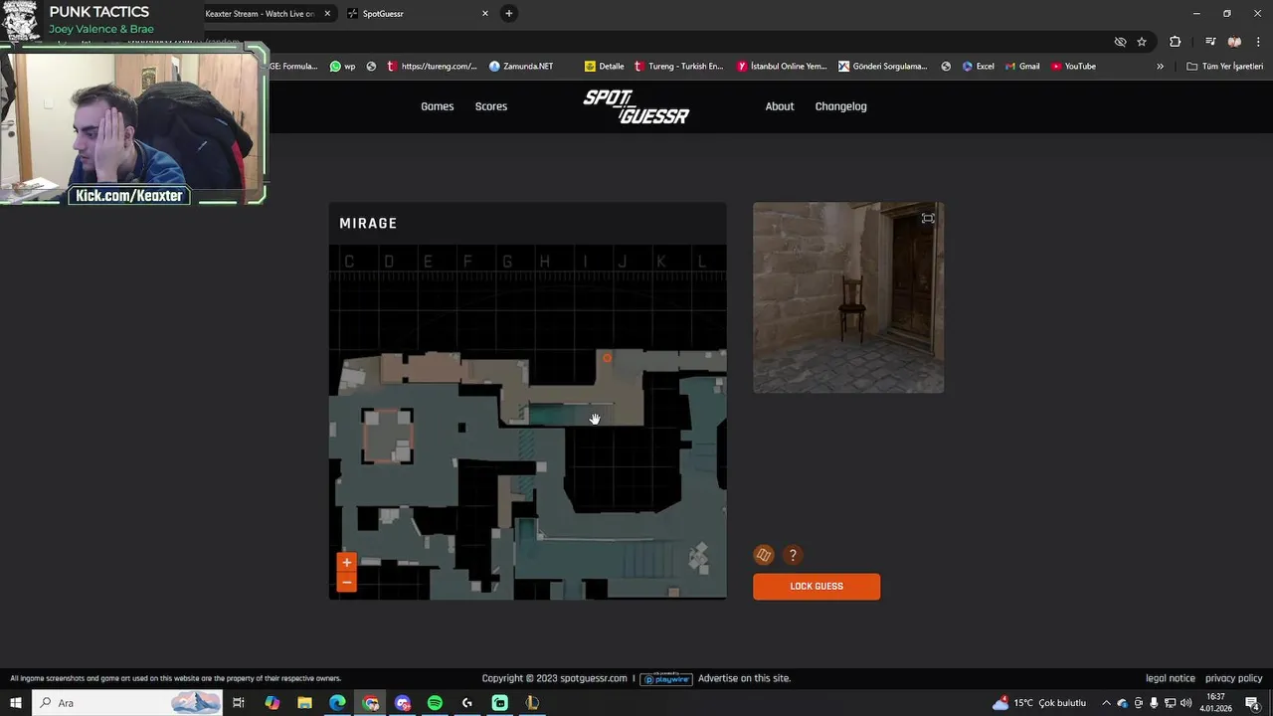Image resolution: width=1273 pixels, height=716 pixels.
Task: Open the volume control in system tray
Action: [x=1185, y=703]
